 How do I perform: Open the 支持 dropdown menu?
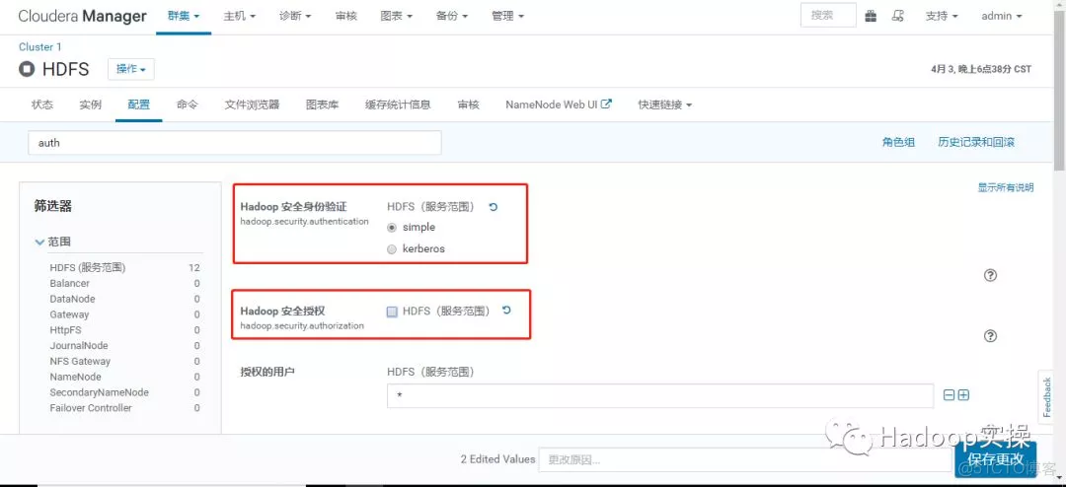942,16
